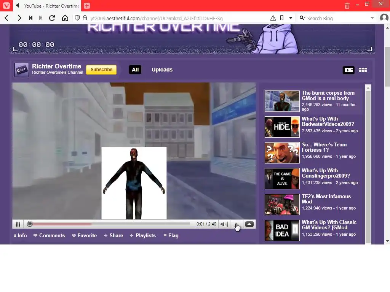Click the BAD IDEA thumbnail
The height and width of the screenshot is (292, 390).
(282, 230)
